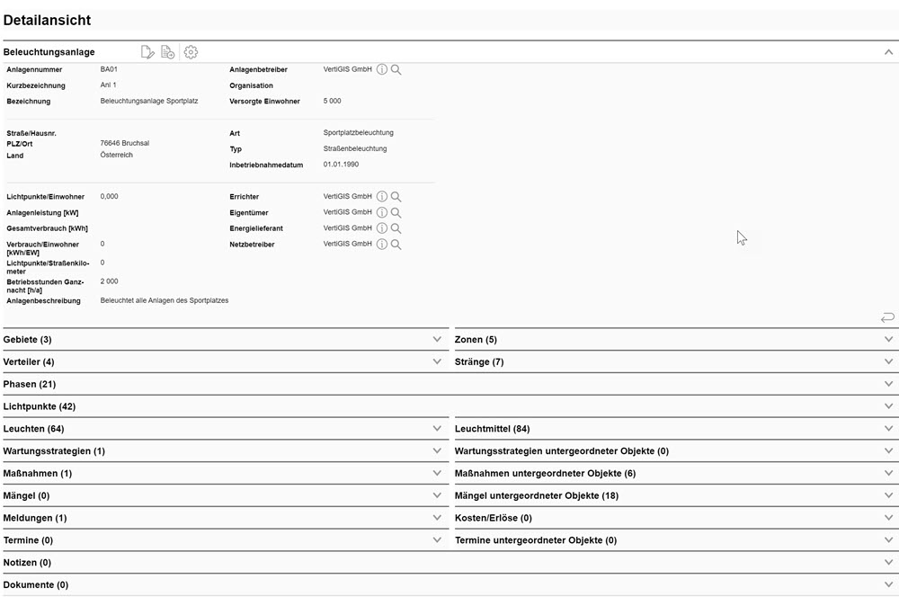The height and width of the screenshot is (597, 899).
Task: Click magnifier icon next to Anlagenbetreiber
Action: pyautogui.click(x=396, y=69)
